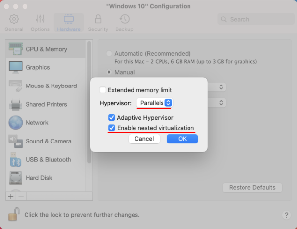The image size is (297, 229).
Task: Switch to the Security tab
Action: tap(98, 23)
